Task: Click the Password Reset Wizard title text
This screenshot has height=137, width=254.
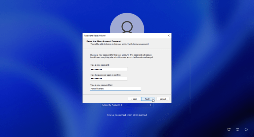Action: tap(95, 36)
